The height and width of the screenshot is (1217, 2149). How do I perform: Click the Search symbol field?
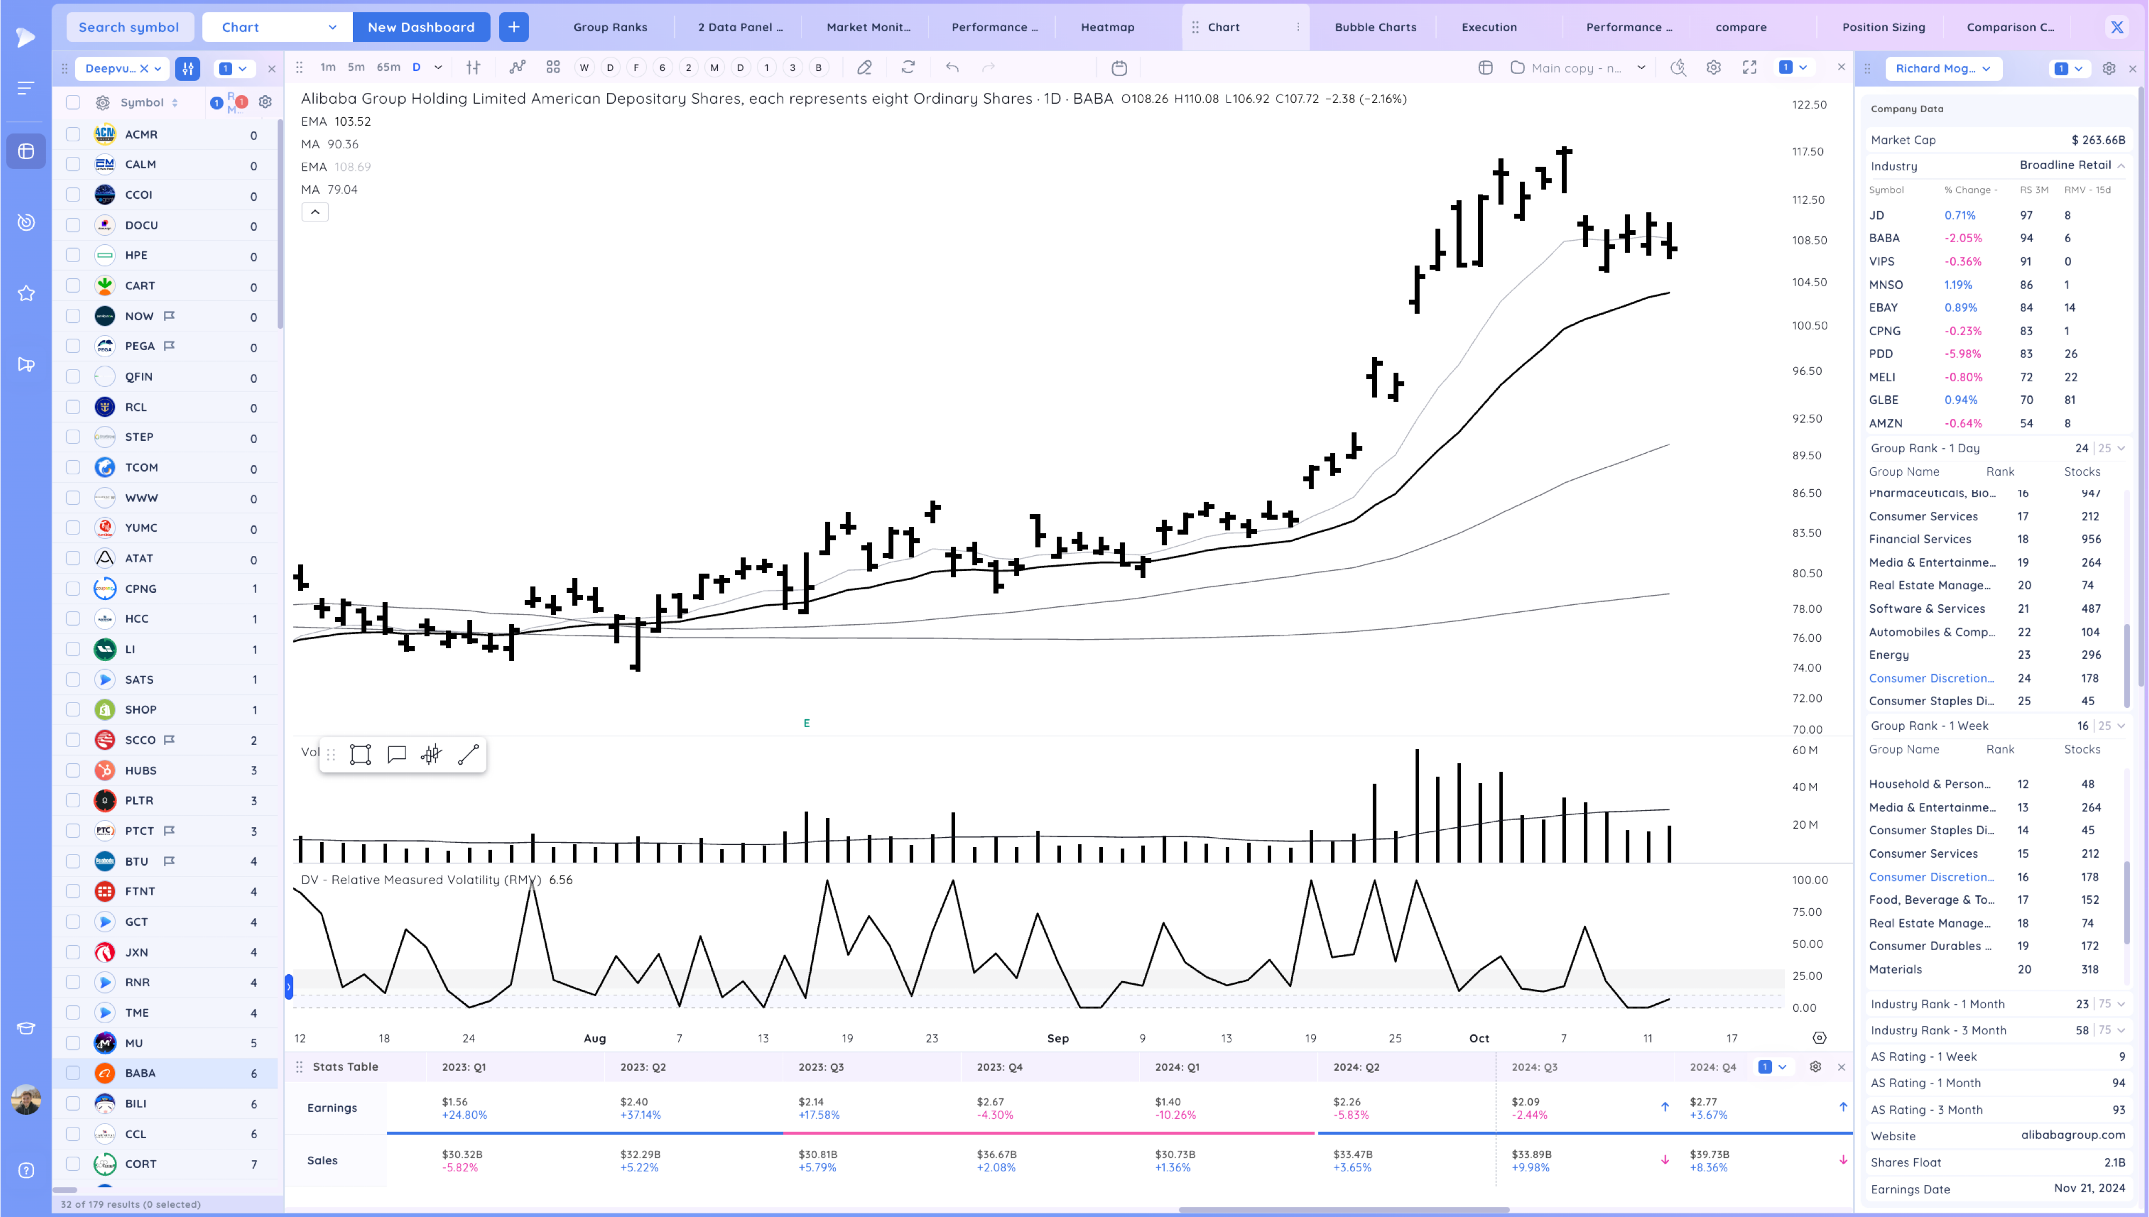(129, 27)
